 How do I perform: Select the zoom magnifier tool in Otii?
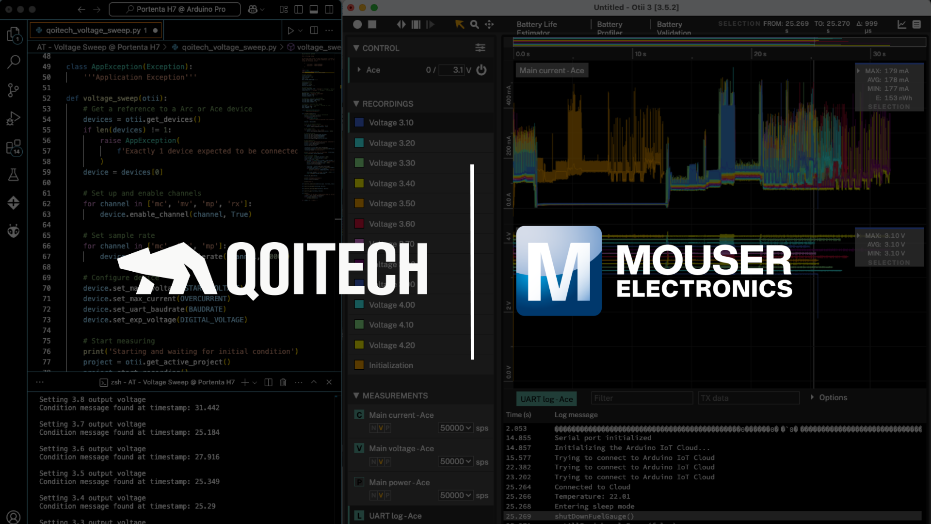click(474, 24)
